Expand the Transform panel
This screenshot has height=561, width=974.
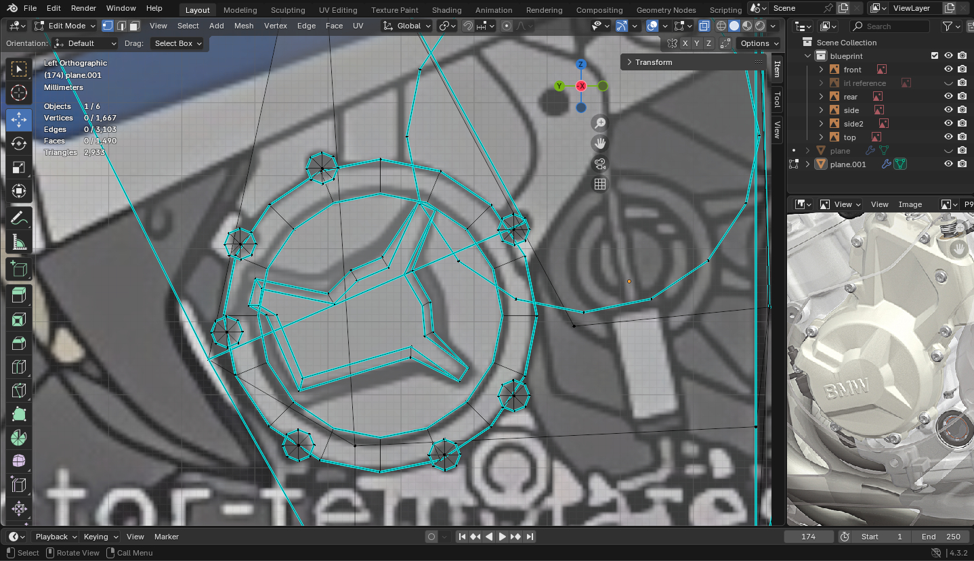pos(692,62)
